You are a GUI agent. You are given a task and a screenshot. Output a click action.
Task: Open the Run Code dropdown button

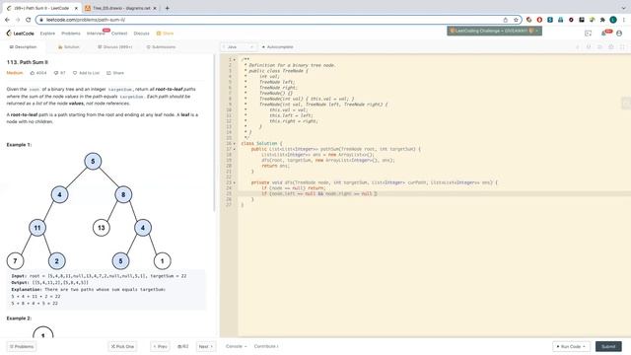pyautogui.click(x=571, y=346)
